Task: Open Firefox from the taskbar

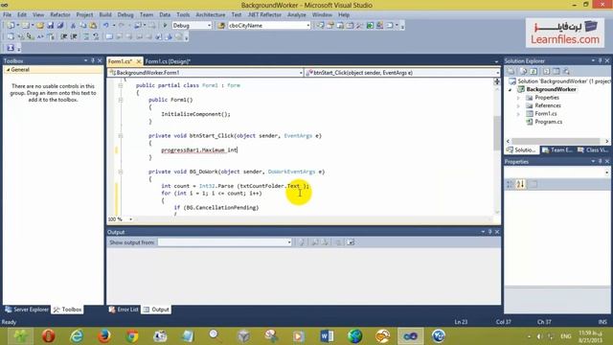Action: coord(104,336)
